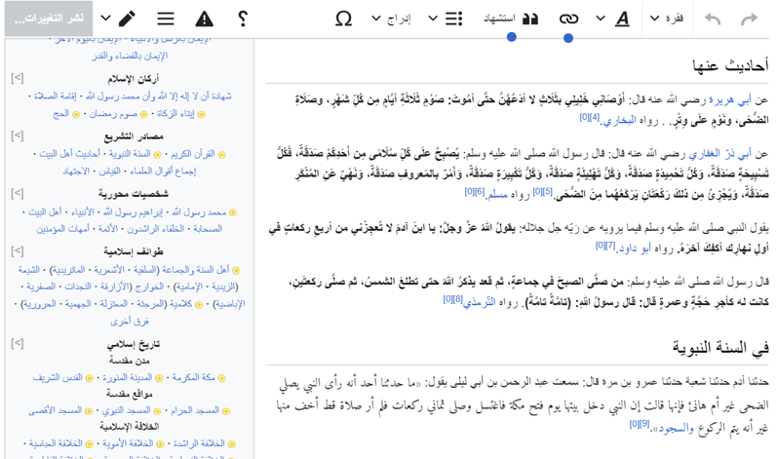Image resolution: width=777 pixels, height=459 pixels.
Task: Insert a link using the chain icon
Action: [x=568, y=19]
